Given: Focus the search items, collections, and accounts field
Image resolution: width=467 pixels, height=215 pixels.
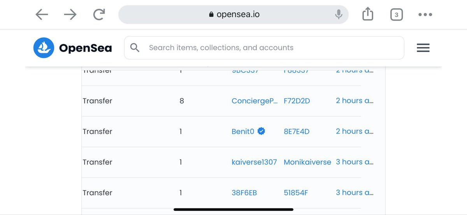Looking at the screenshot, I should pyautogui.click(x=264, y=48).
